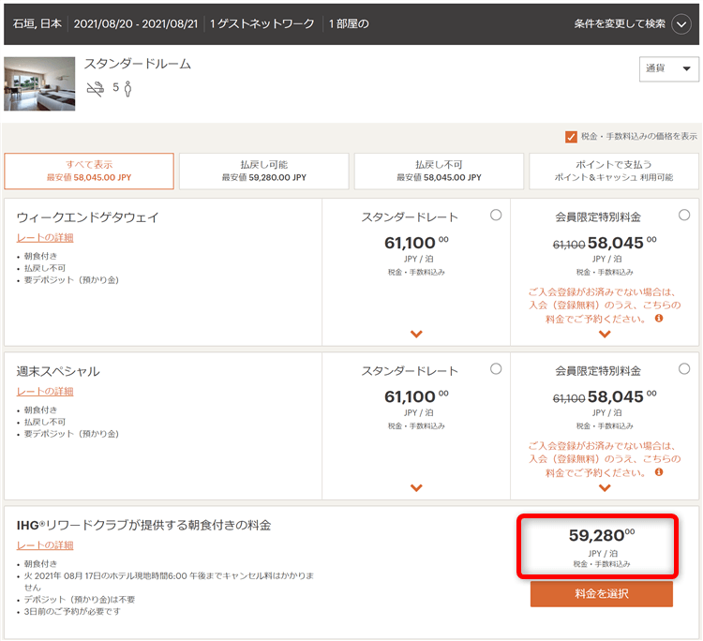
Task: Click info icon in 週末スペシャル member rate
Action: click(659, 473)
